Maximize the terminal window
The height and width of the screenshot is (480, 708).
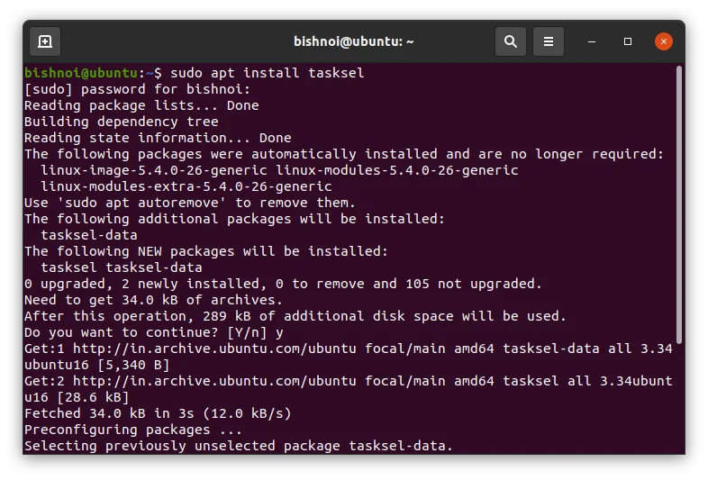click(x=628, y=41)
